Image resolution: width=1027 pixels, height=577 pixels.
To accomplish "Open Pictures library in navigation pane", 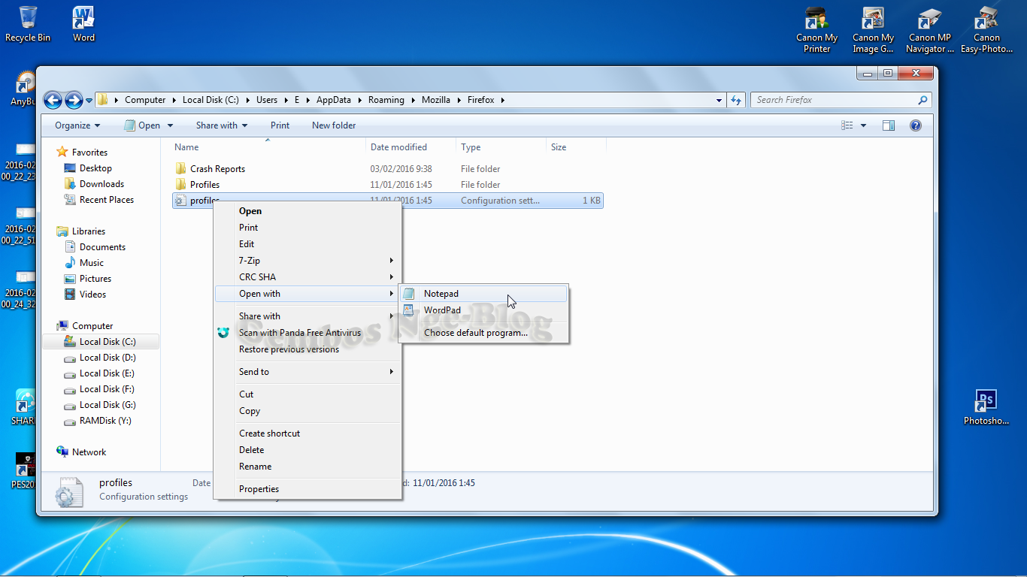I will [95, 279].
